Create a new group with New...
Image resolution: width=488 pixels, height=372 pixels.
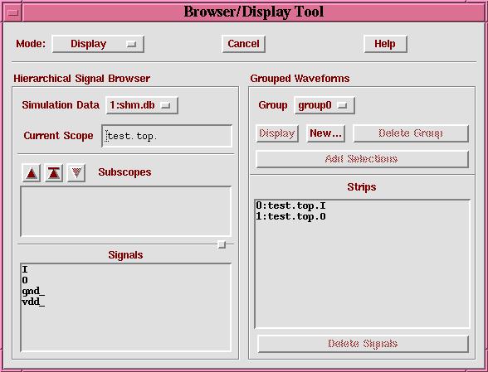pos(325,133)
